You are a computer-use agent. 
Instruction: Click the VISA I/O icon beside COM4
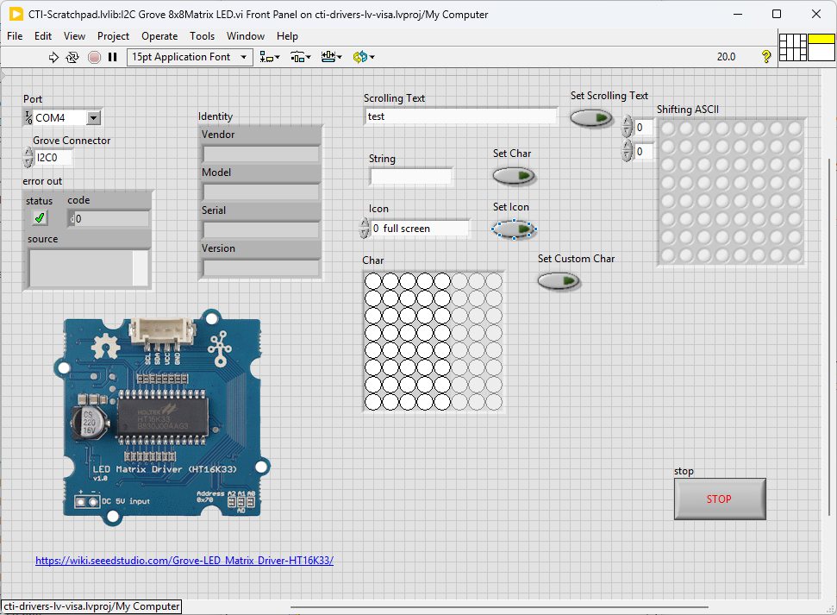click(x=28, y=117)
